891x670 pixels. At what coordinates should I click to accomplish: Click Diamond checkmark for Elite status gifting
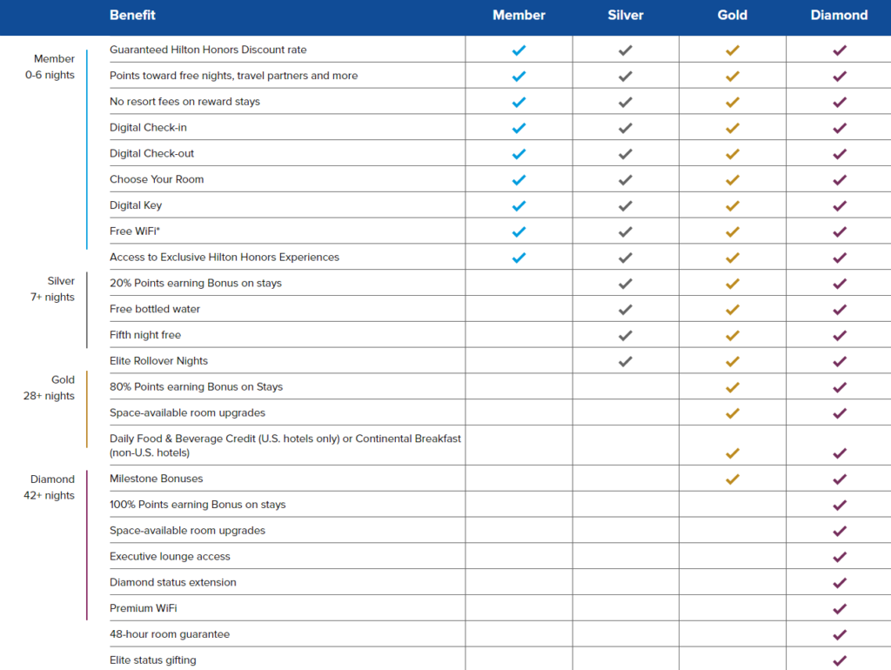coord(840,660)
